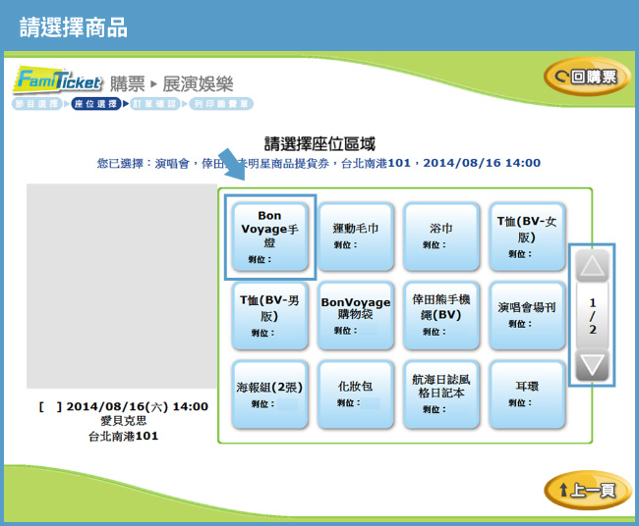Go to previous page with up arrow
Viewport: 639px width, 526px height.
[x=592, y=267]
